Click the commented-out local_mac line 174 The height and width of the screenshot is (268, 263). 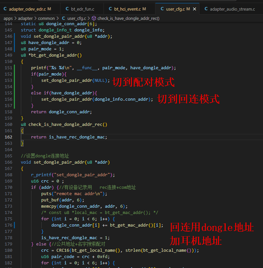100,213
